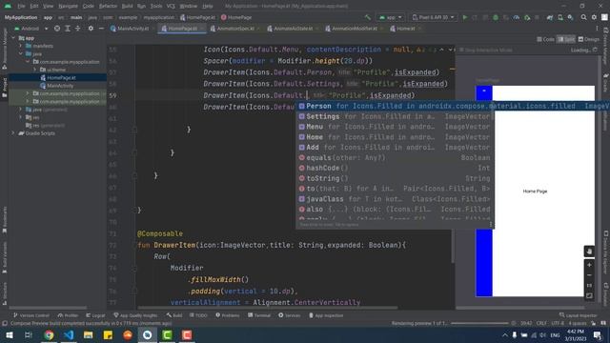Viewport: 610px width, 343px height.
Task: Open the App Inspection tool window
Action: tap(326, 315)
